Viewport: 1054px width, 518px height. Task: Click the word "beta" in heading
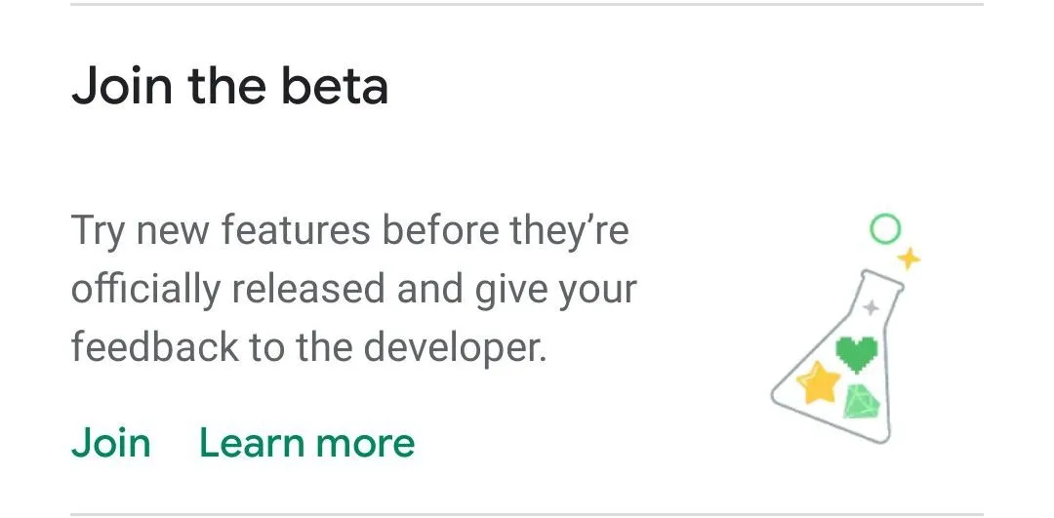coord(336,86)
